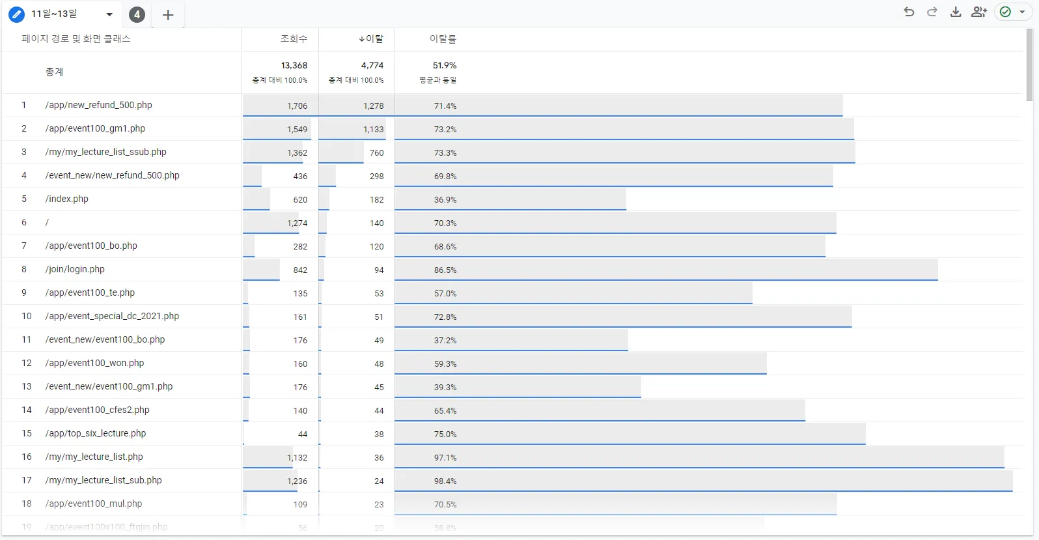
Task: Click the 조회수 column header
Action: coord(294,39)
